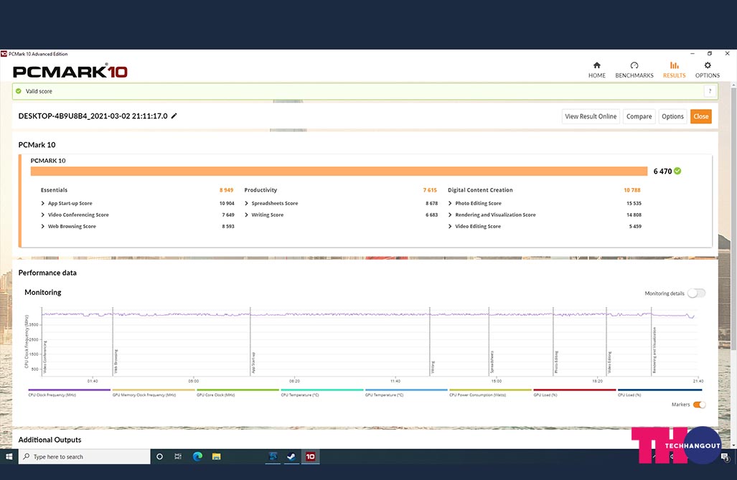Viewport: 737px width, 480px height.
Task: Toggle the GPU Load legend entry
Action: click(x=574, y=393)
